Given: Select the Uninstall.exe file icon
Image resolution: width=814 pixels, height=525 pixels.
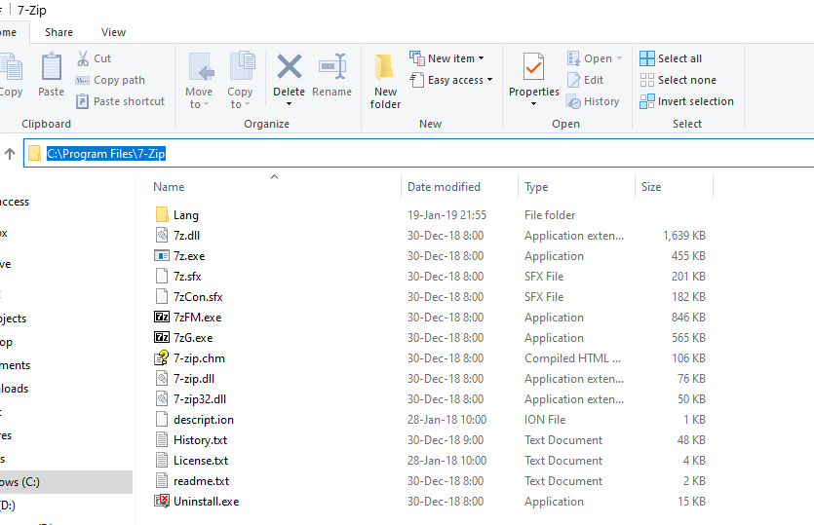Looking at the screenshot, I should coord(162,501).
